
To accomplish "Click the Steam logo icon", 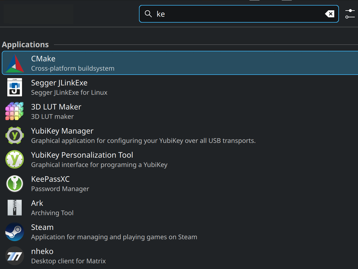I will [15, 232].
